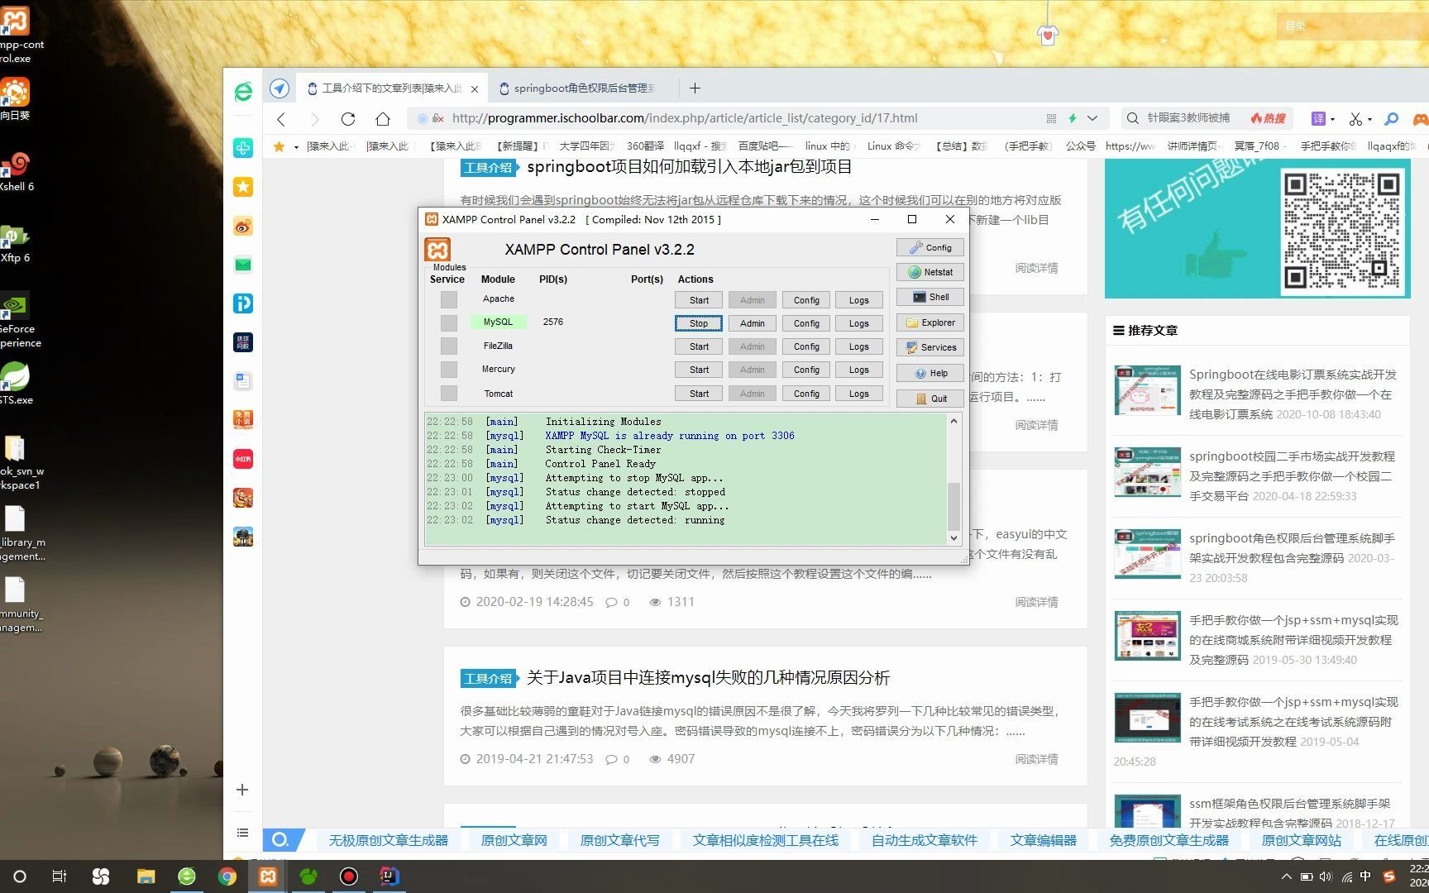Open sidebar list menu icon

[x=242, y=833]
